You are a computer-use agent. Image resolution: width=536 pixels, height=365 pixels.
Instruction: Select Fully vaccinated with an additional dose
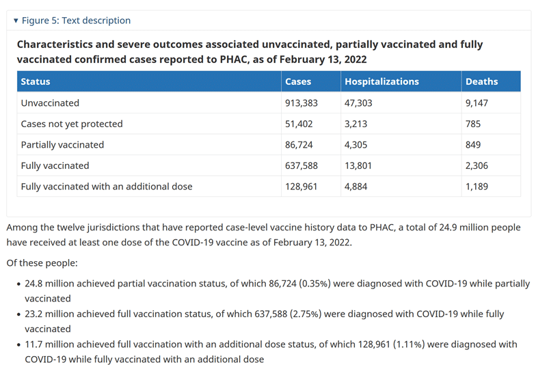click(107, 187)
